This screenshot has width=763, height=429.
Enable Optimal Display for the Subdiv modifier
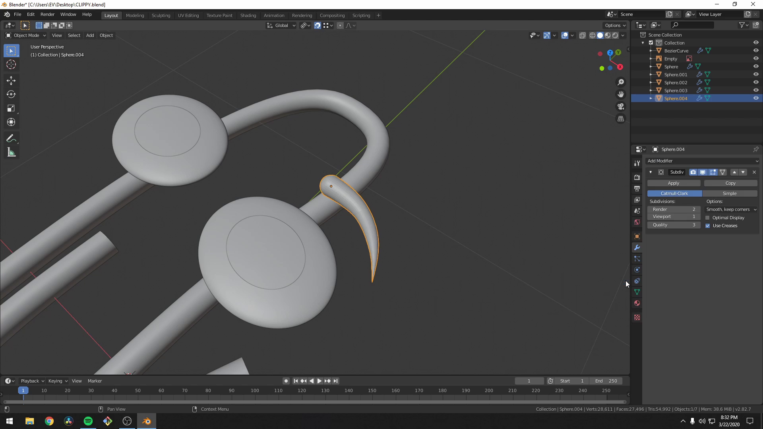[708, 218]
